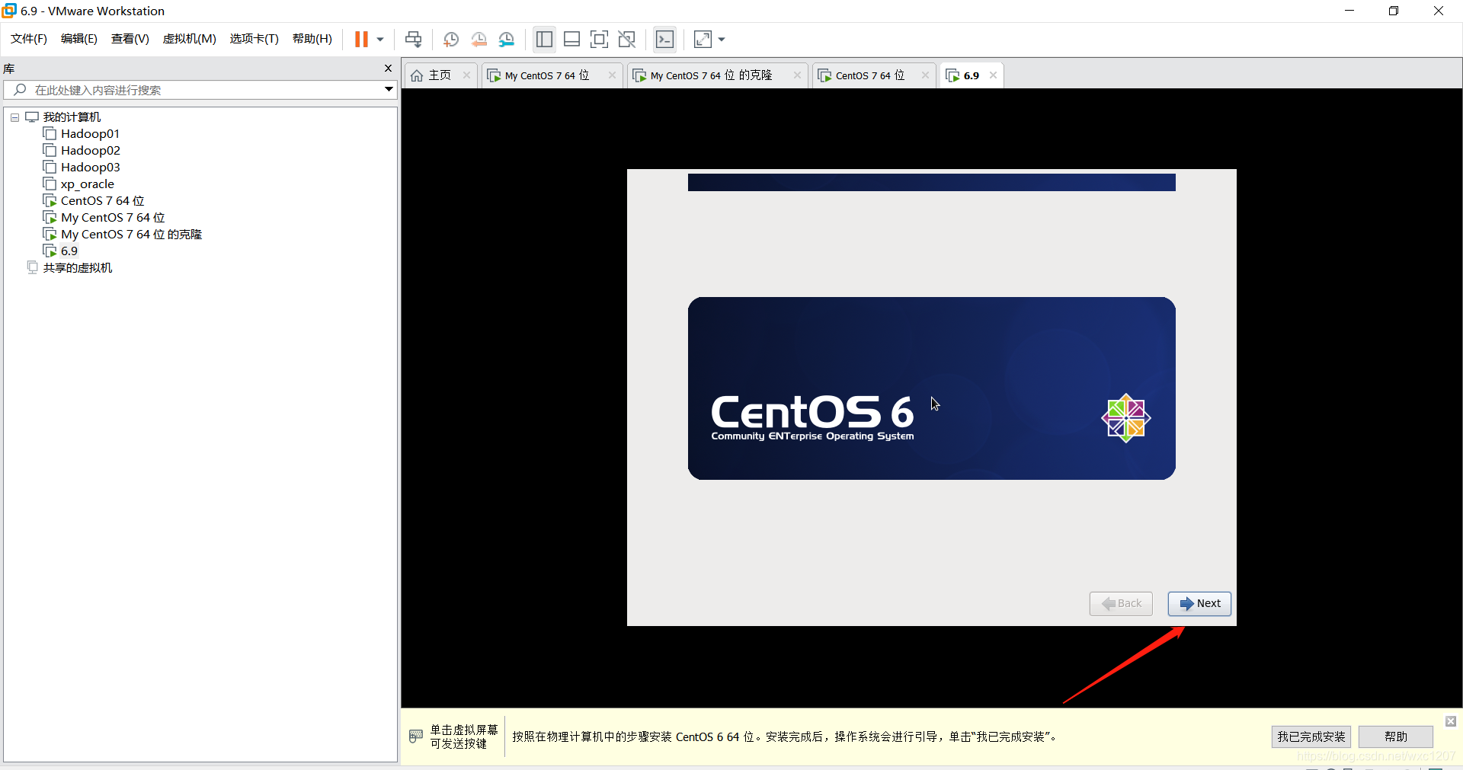Screen dimensions: 1463x770
Task: Click the 帮助 button in hint bar
Action: (x=1396, y=736)
